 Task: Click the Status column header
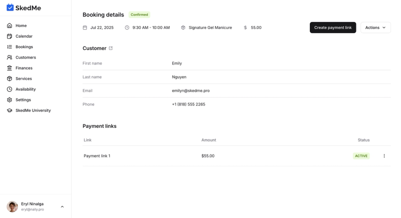[x=364, y=140]
